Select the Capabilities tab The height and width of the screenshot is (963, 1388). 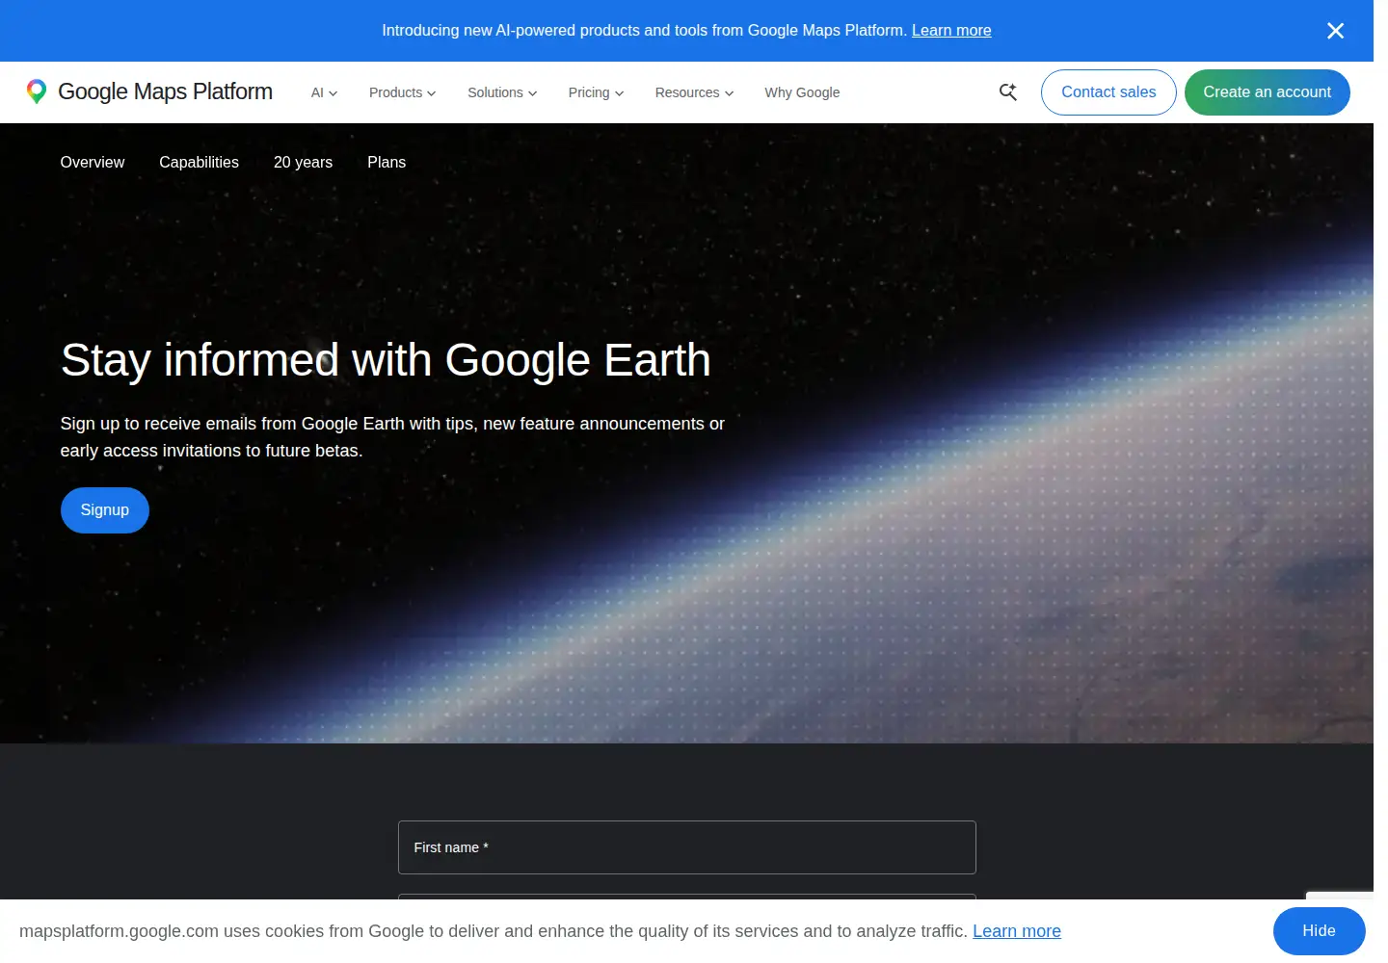(199, 162)
